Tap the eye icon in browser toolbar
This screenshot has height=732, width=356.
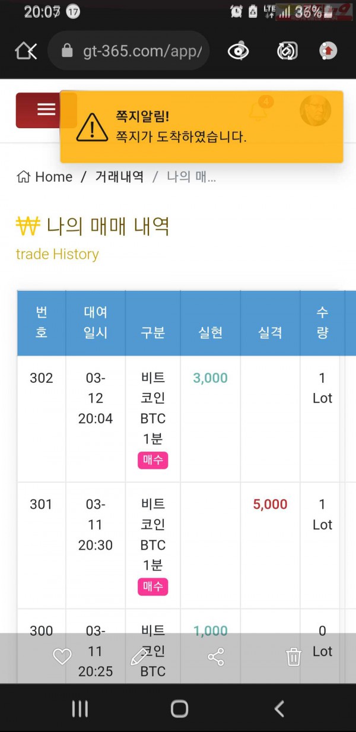click(x=239, y=51)
